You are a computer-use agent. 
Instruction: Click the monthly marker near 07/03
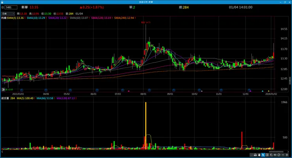[x=123, y=90]
